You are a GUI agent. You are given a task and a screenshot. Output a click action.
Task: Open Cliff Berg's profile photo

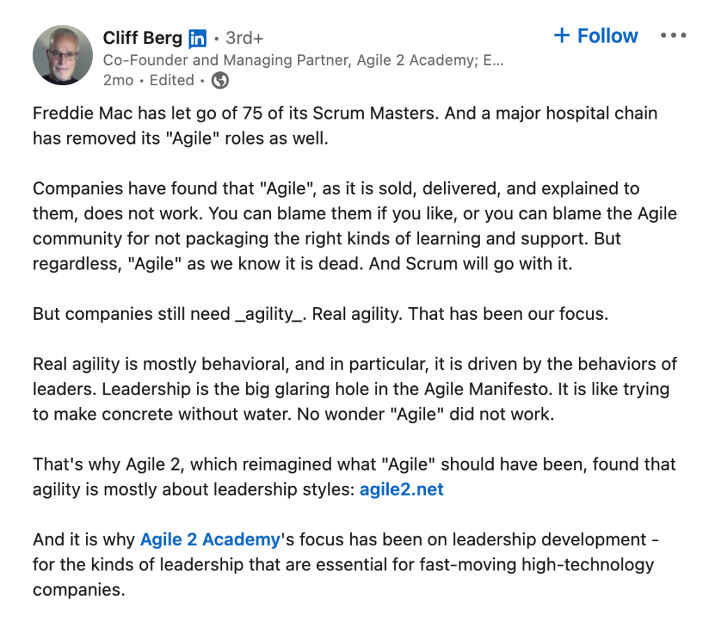click(63, 55)
